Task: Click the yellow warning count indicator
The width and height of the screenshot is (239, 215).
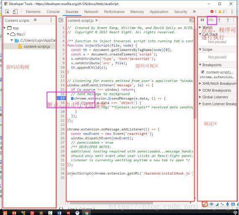Action: tap(221, 12)
